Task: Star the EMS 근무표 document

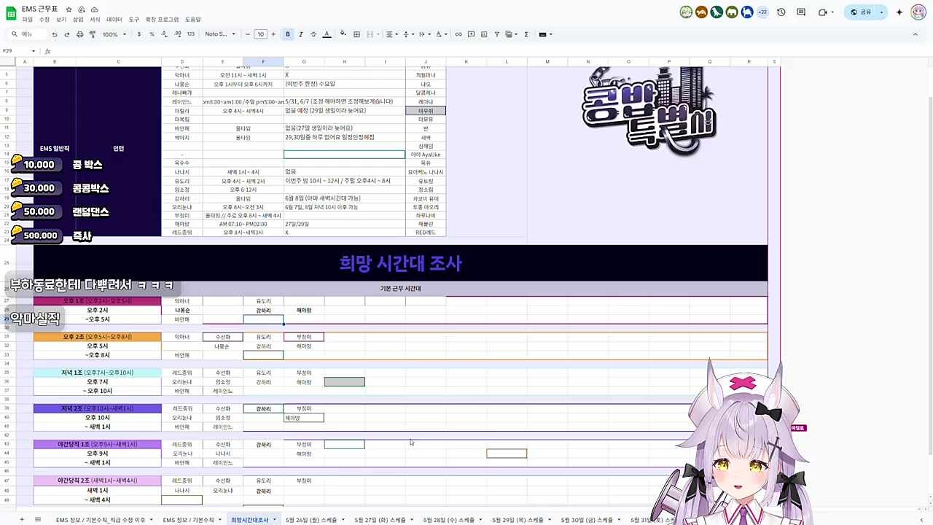Action: coord(70,9)
